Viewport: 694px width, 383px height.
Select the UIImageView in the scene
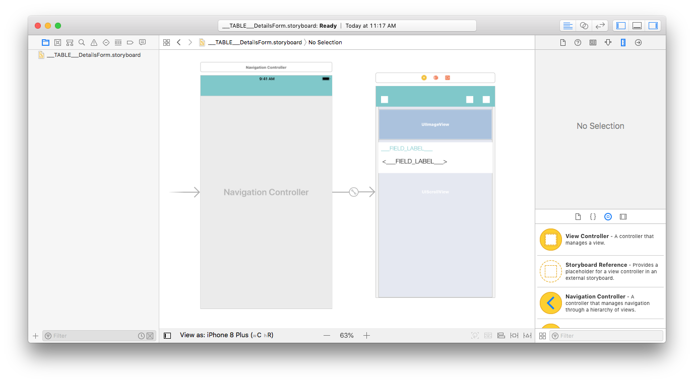pyautogui.click(x=435, y=124)
